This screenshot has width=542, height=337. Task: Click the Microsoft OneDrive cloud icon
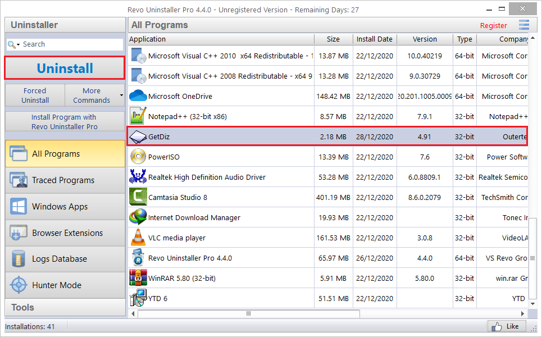pyautogui.click(x=138, y=95)
